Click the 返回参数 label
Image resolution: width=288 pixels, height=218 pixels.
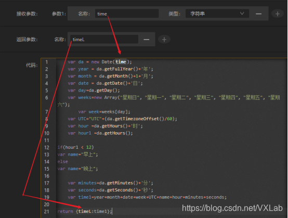click(x=27, y=40)
